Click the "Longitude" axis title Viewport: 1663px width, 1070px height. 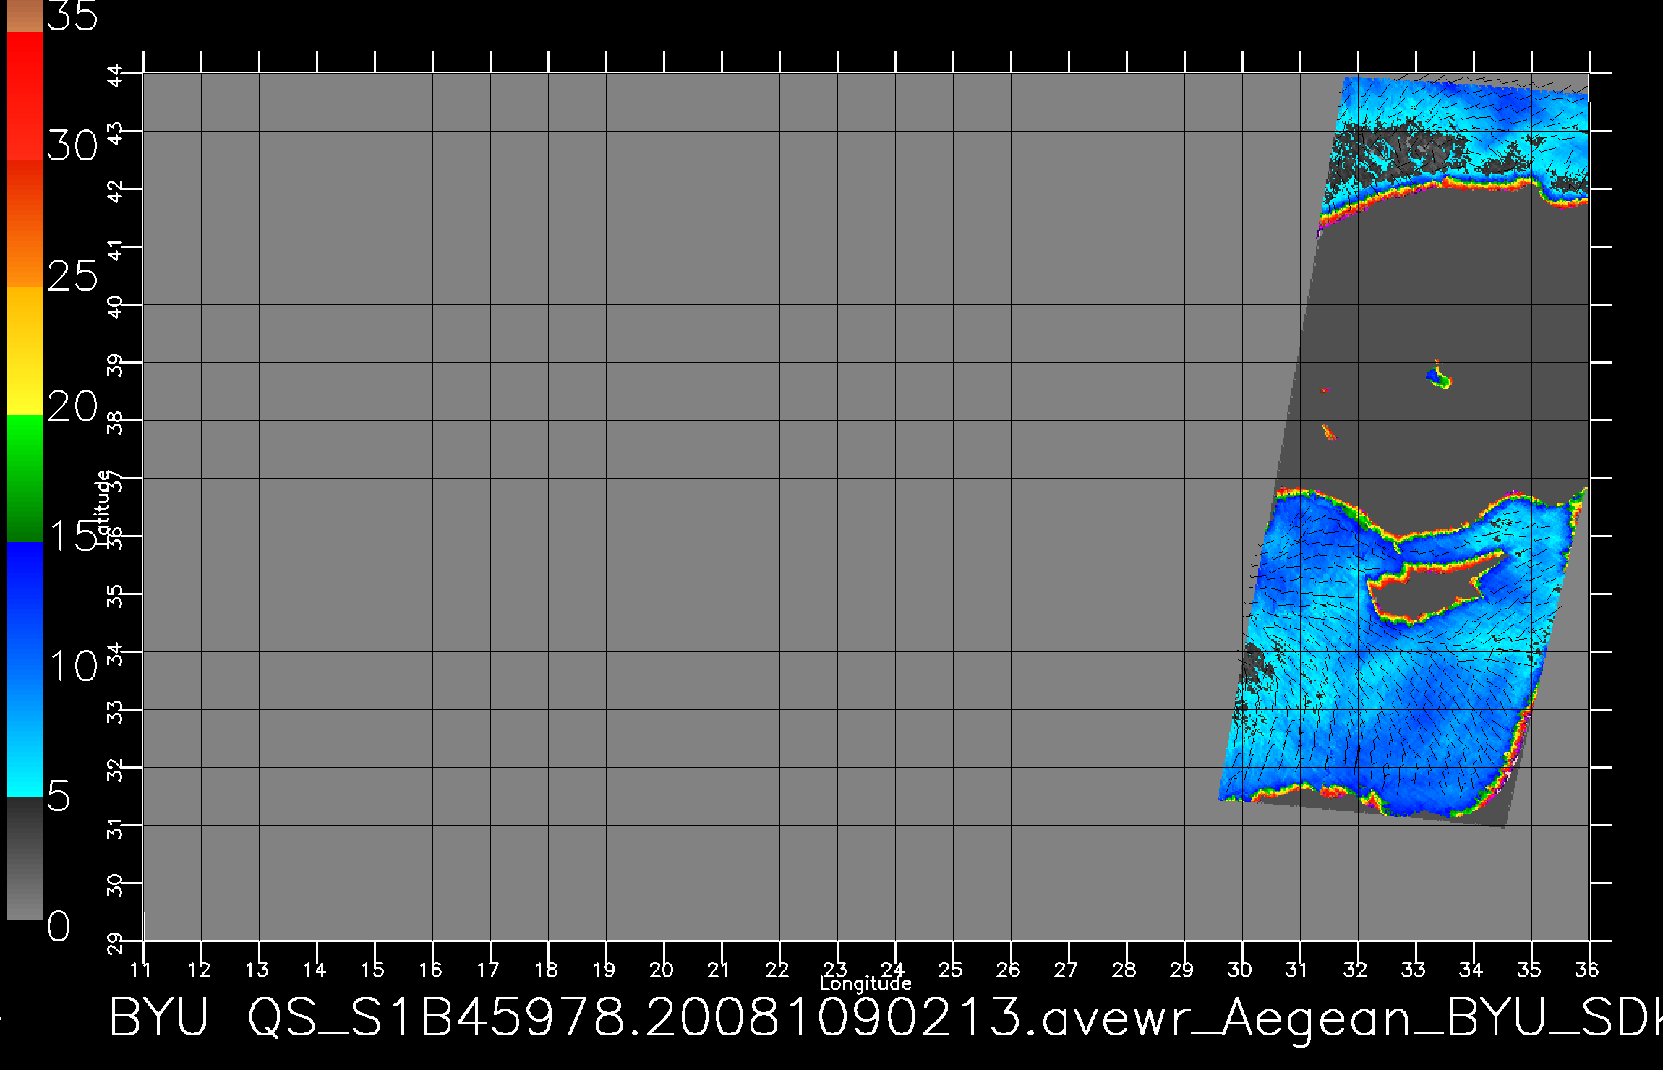point(865,983)
